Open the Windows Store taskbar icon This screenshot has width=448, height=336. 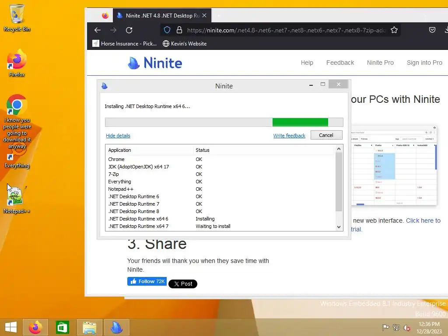click(62, 327)
